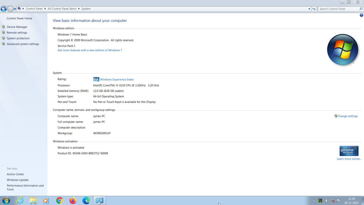
Task: Select All Control Panel Items breadcrumb
Action: click(62, 9)
